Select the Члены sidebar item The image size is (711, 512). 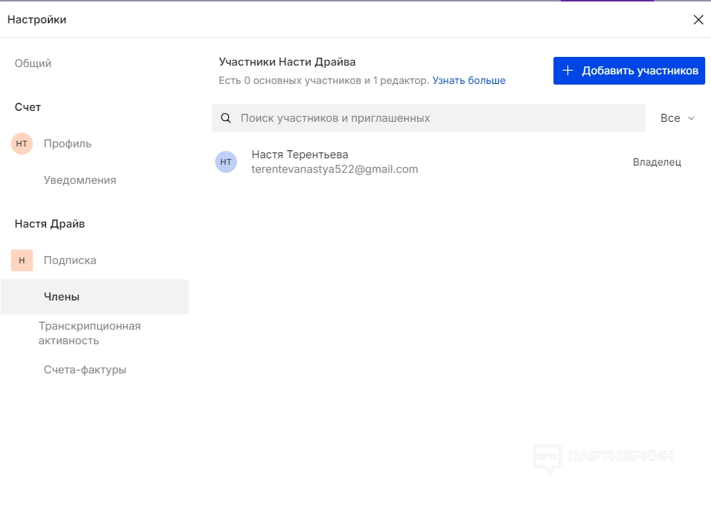(x=62, y=297)
